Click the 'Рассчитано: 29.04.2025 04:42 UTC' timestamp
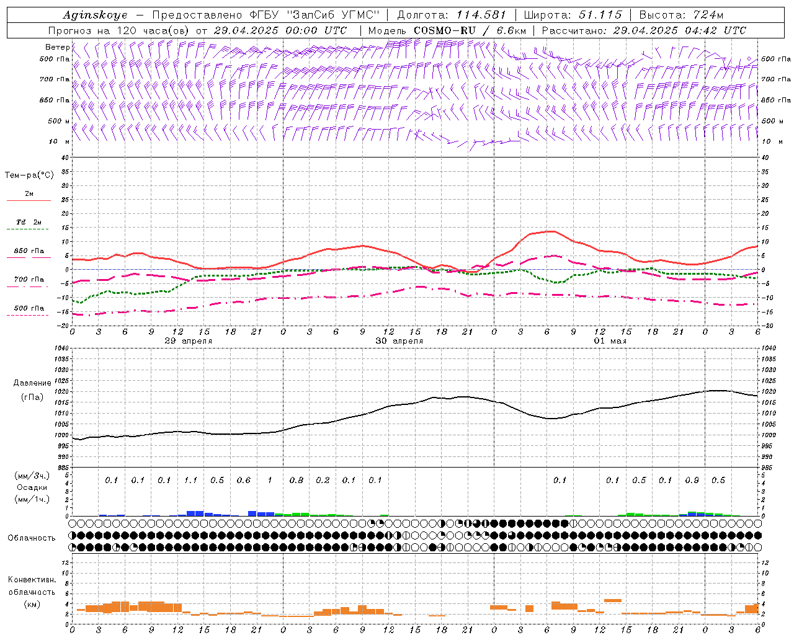This screenshot has height=635, width=794. (x=644, y=30)
